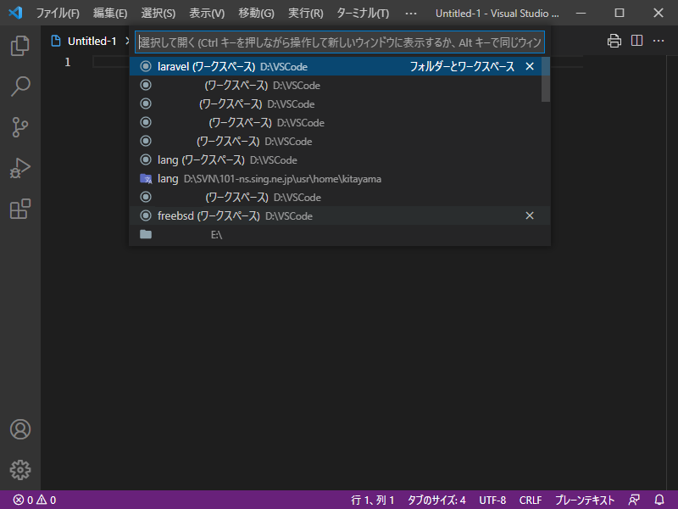Open the Explorer view in activity bar
Viewport: 678px width, 509px height.
pos(19,46)
